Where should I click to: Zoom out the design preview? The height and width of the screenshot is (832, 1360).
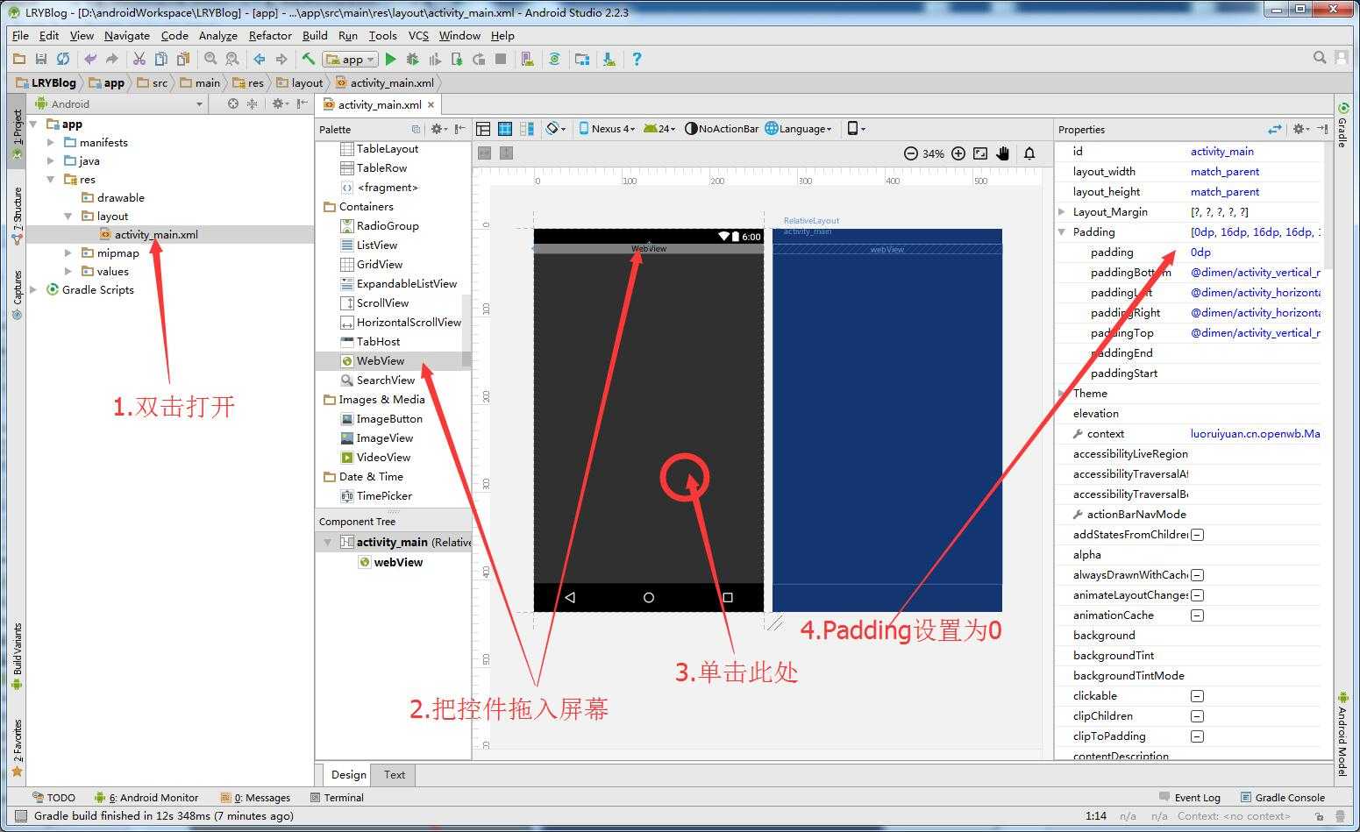[911, 153]
